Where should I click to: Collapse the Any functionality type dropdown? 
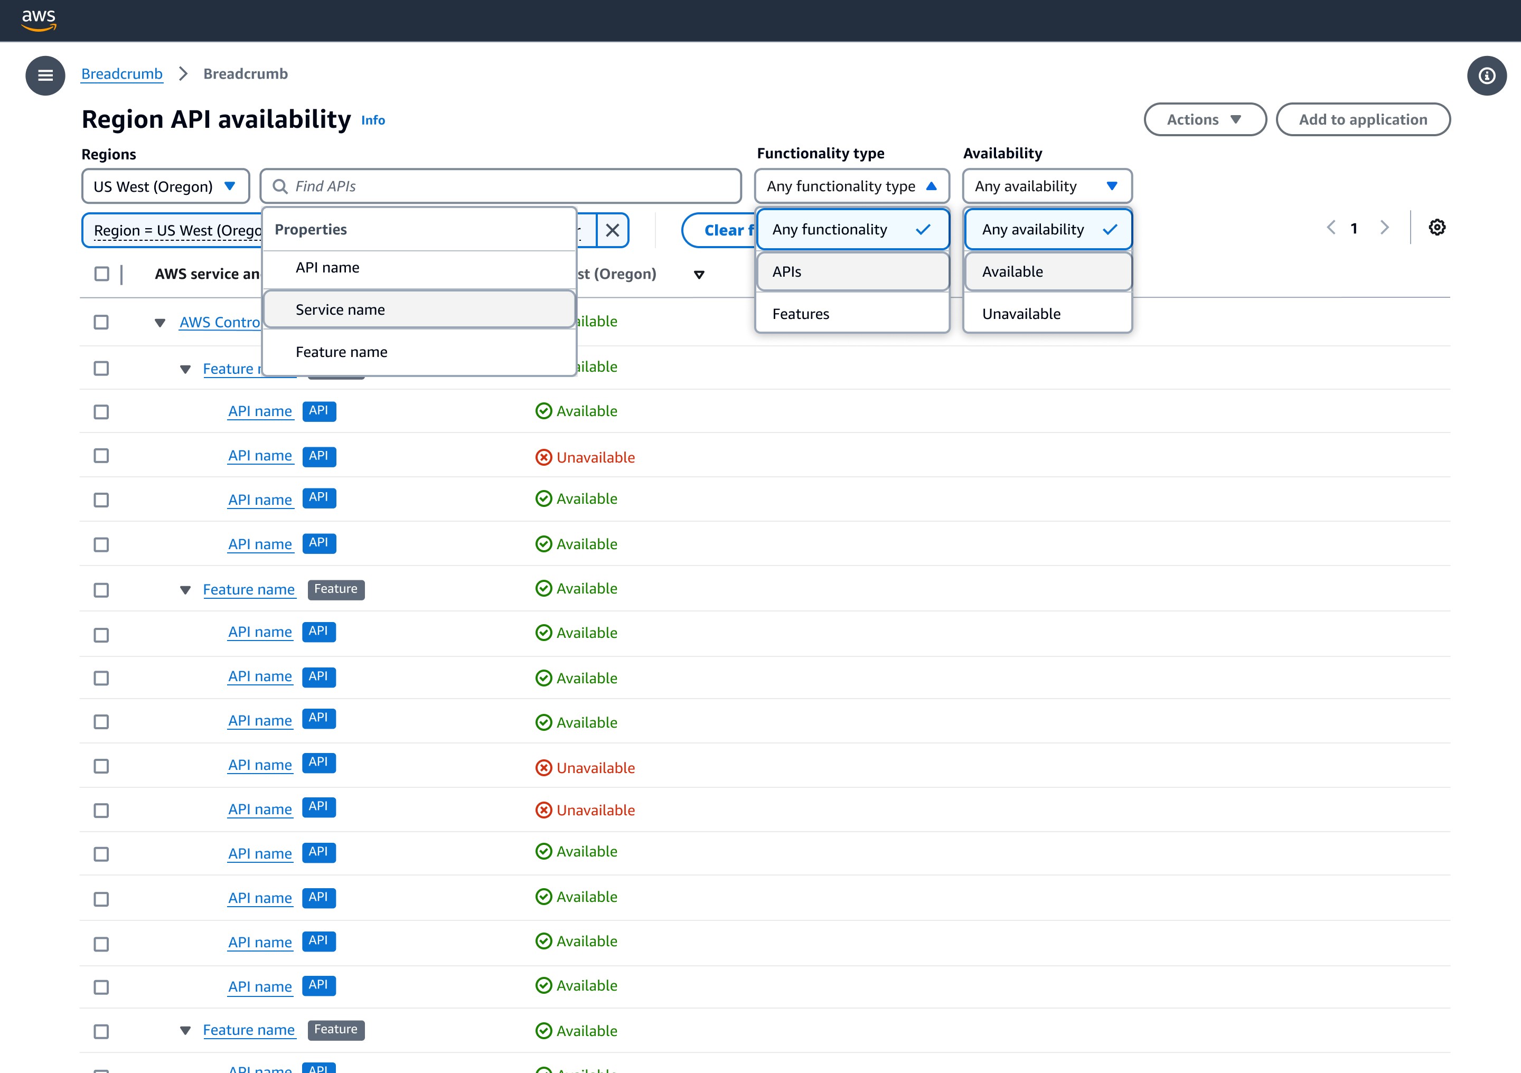pos(851,186)
